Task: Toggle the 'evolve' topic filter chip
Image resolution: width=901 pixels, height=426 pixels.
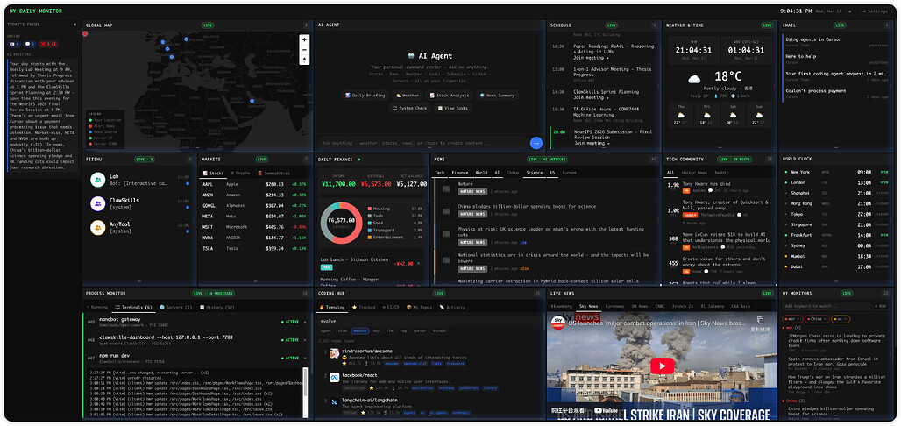Action: pyautogui.click(x=360, y=330)
